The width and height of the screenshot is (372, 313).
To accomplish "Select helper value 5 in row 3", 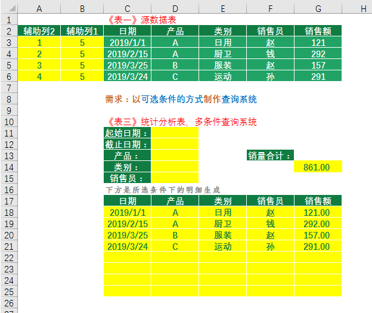I will 82,42.
